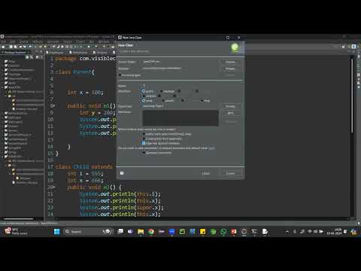
Task: Browse for the Superclass
Action: (x=230, y=106)
